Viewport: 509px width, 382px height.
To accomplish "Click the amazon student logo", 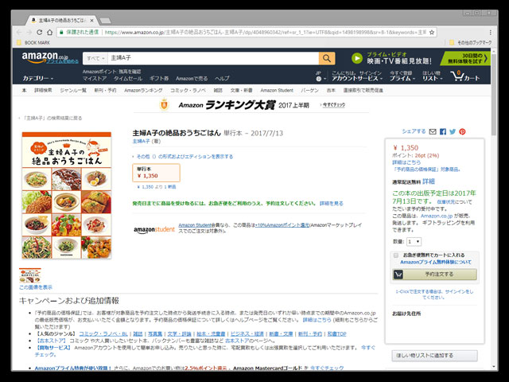I will point(154,229).
